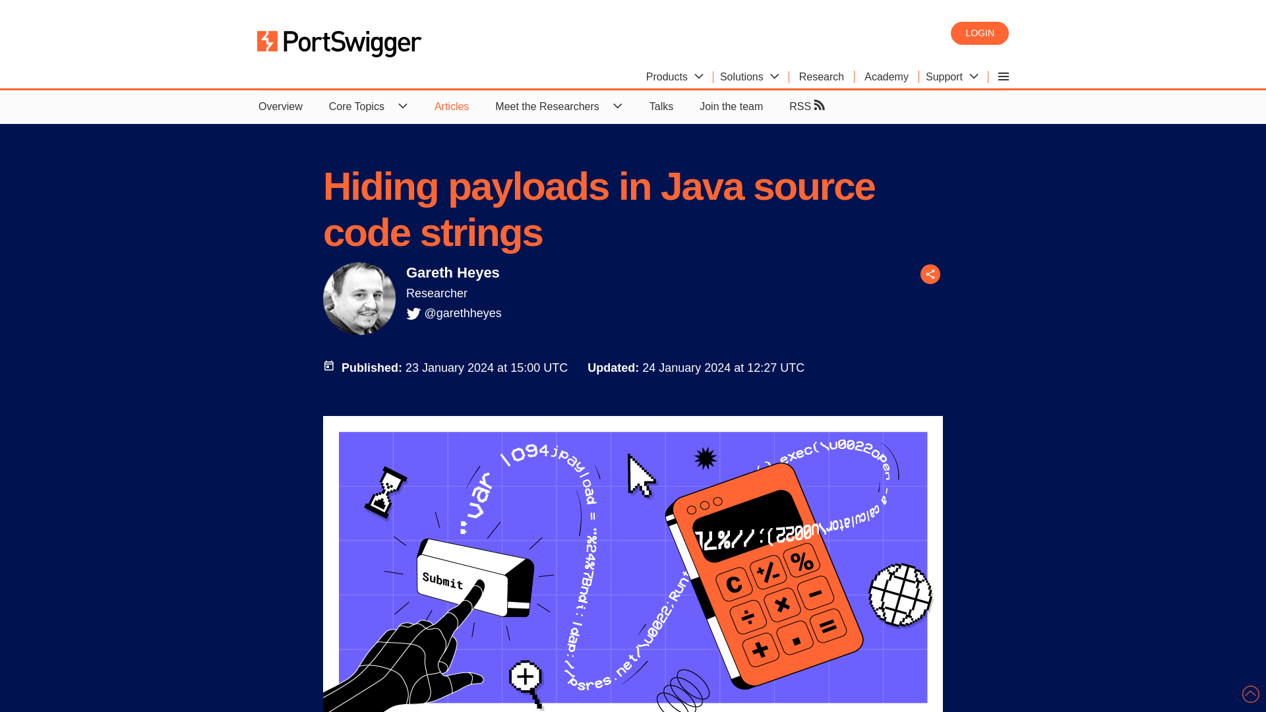Click the Academy menu item

(x=886, y=76)
